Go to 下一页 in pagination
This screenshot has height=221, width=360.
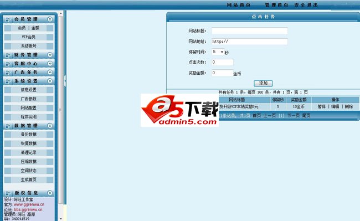[294, 116]
